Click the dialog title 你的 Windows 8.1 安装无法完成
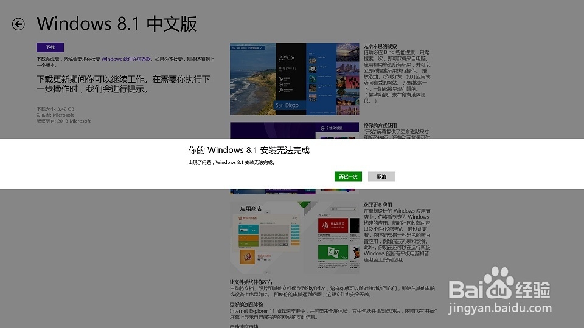Viewport: 584px width, 328px height. tap(249, 150)
